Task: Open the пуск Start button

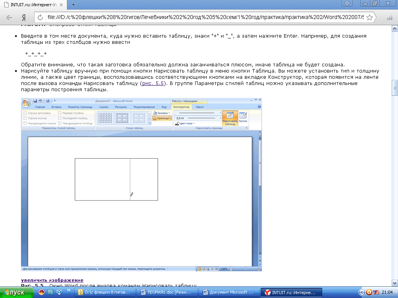Action: click(16, 293)
